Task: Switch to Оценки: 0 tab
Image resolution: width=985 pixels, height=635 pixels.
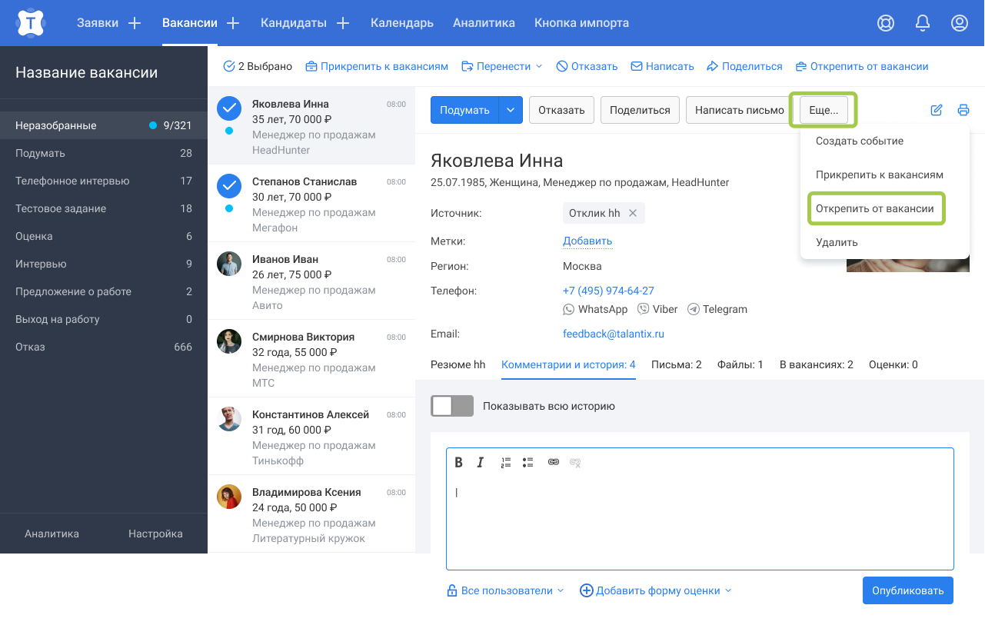Action: (x=893, y=364)
